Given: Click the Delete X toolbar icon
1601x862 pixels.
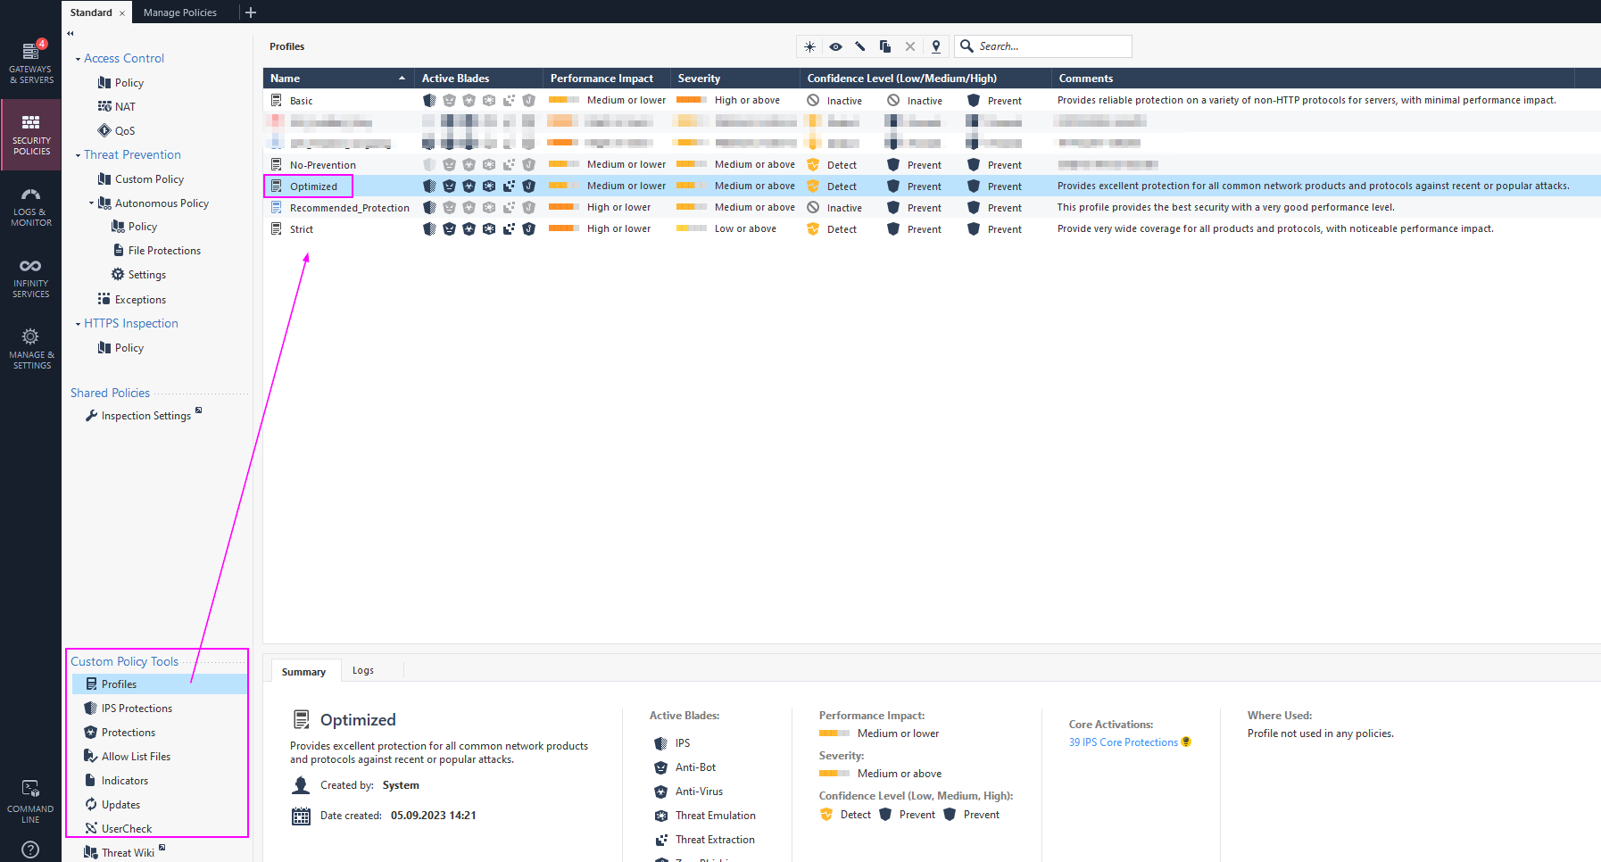Looking at the screenshot, I should (x=910, y=46).
